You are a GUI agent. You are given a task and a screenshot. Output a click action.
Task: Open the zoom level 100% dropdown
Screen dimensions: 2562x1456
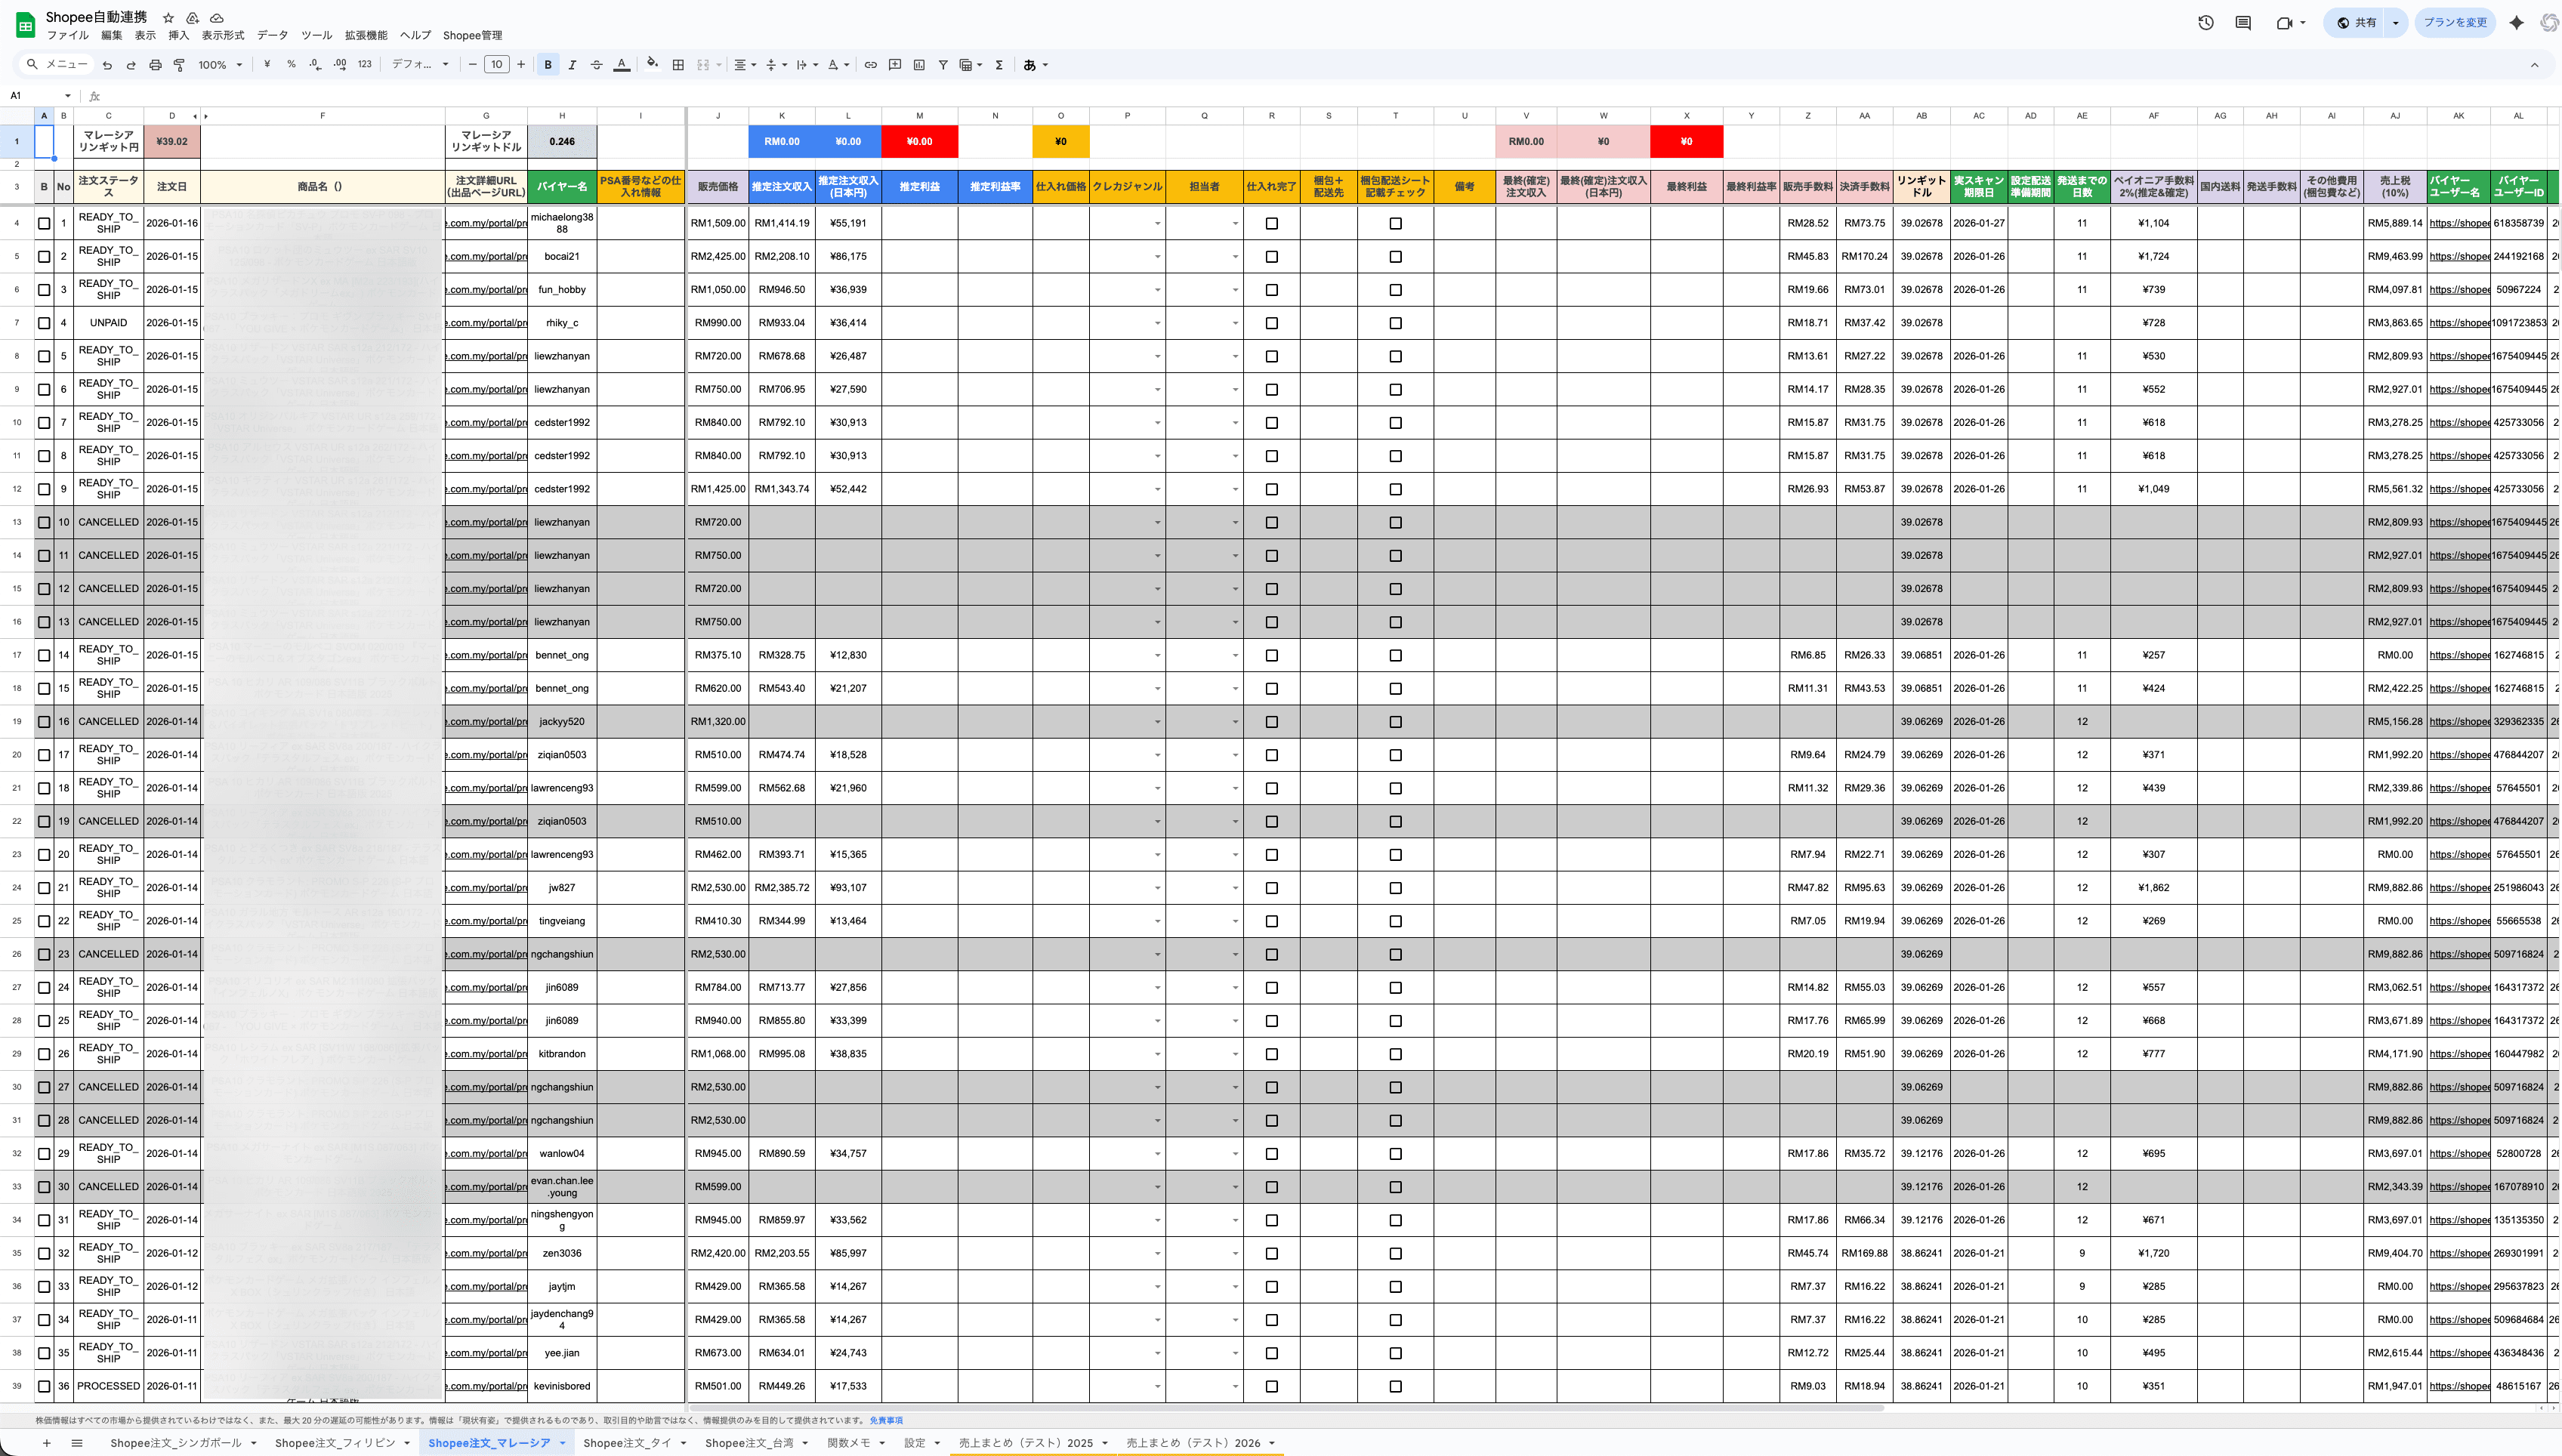220,65
